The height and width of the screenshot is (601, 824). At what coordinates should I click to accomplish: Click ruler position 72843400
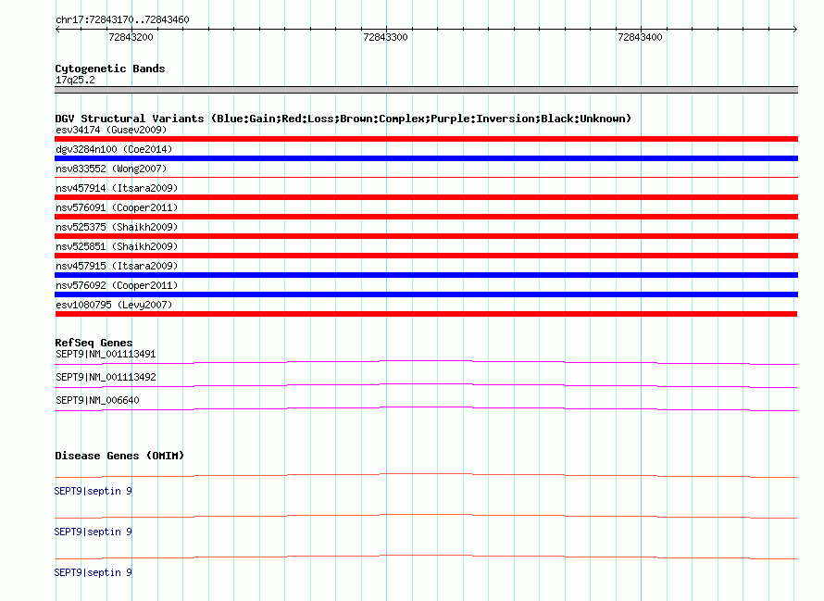[x=640, y=37]
